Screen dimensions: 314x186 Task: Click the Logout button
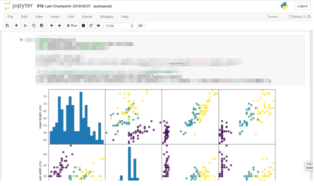tap(302, 6)
